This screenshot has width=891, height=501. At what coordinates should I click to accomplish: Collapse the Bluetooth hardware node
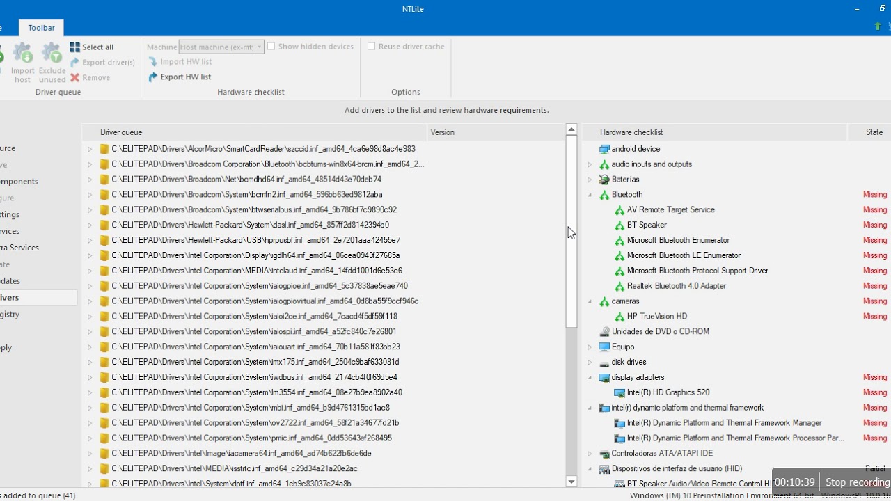coord(590,195)
